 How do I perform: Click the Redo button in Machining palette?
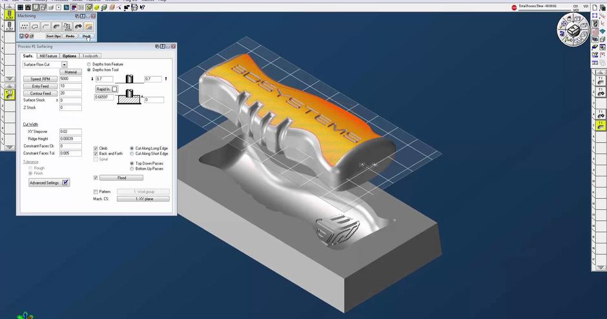(70, 36)
